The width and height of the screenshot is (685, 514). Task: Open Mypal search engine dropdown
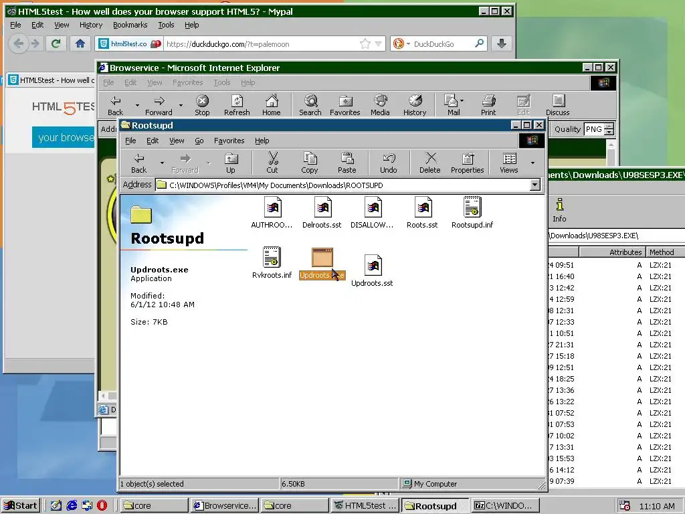pos(408,44)
